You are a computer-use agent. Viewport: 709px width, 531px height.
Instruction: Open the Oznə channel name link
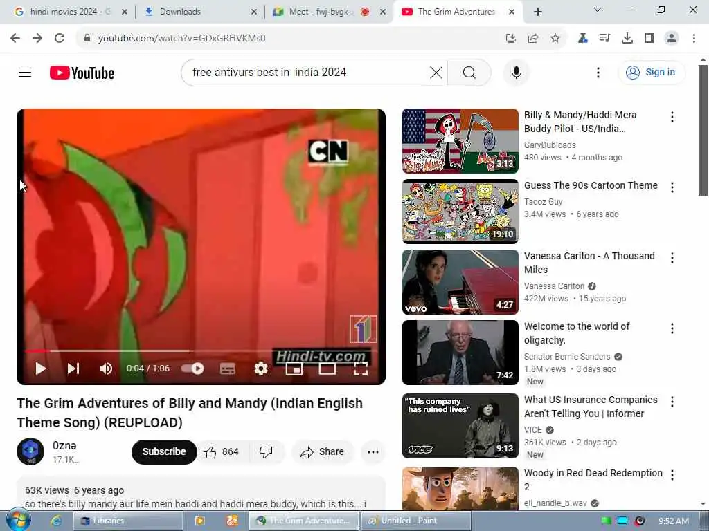[x=64, y=446]
